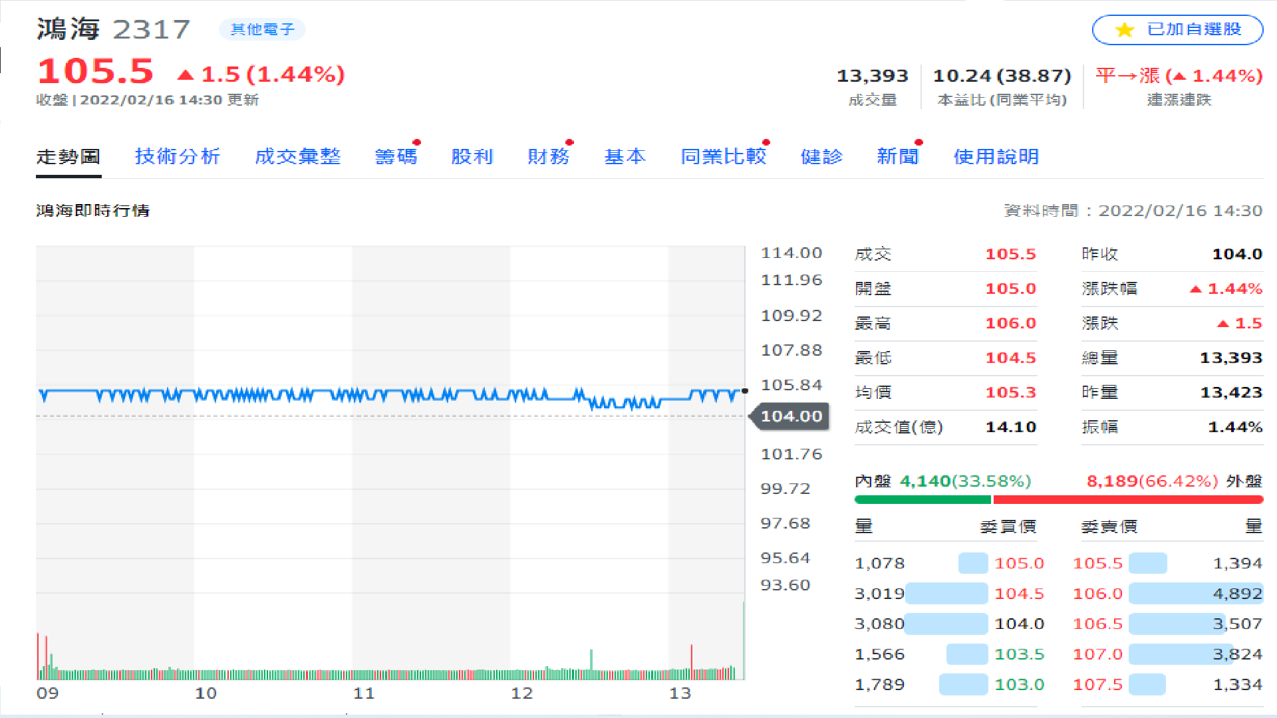This screenshot has height=718, width=1277.
Task: Open the 財務 tab
Action: (x=549, y=157)
